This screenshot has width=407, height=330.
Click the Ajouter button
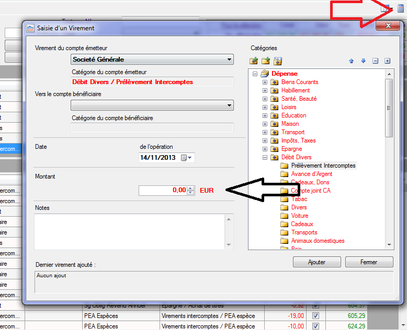tap(316, 262)
